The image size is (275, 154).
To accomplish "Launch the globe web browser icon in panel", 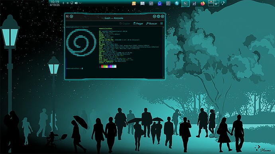I will point(177,3).
